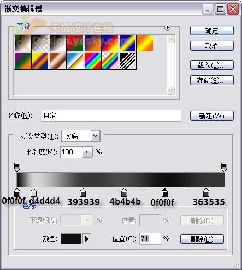The height and width of the screenshot is (270, 242).
Task: Click the 确定 button to confirm
Action: [212, 31]
